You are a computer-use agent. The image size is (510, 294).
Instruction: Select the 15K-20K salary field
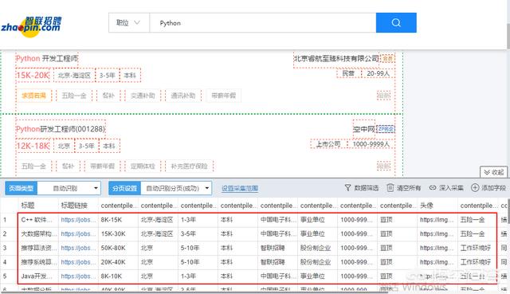(x=33, y=76)
